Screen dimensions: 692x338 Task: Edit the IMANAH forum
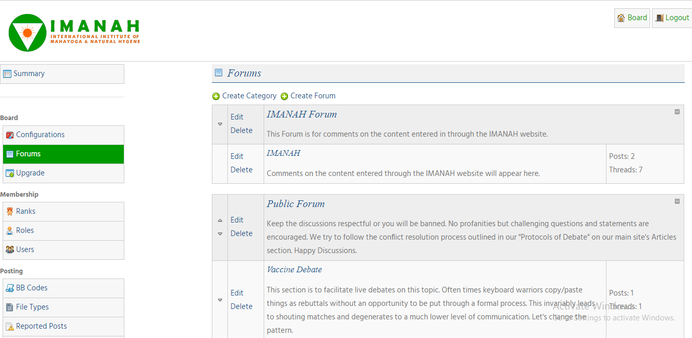[x=237, y=156]
